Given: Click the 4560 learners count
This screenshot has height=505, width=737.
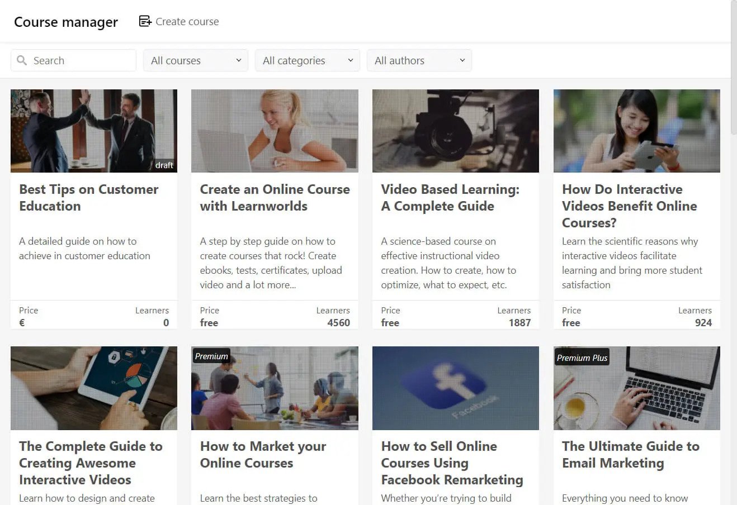Looking at the screenshot, I should (338, 322).
